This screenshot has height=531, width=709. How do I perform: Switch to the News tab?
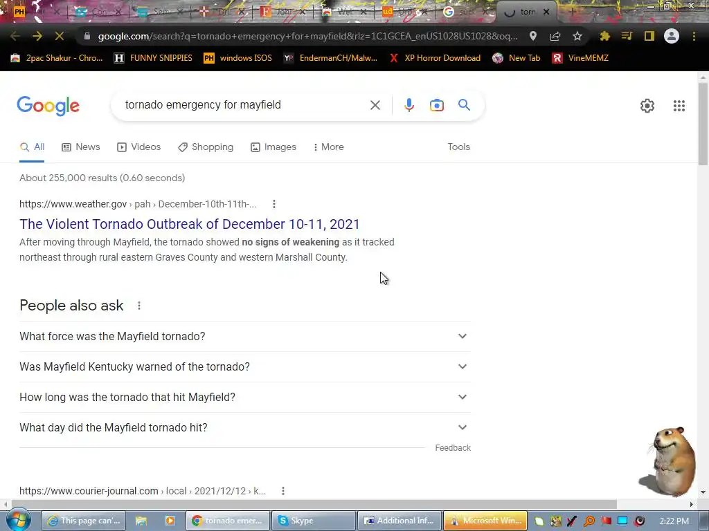(81, 147)
